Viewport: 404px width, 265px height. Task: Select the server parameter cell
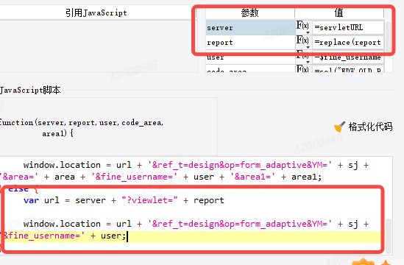coord(250,27)
